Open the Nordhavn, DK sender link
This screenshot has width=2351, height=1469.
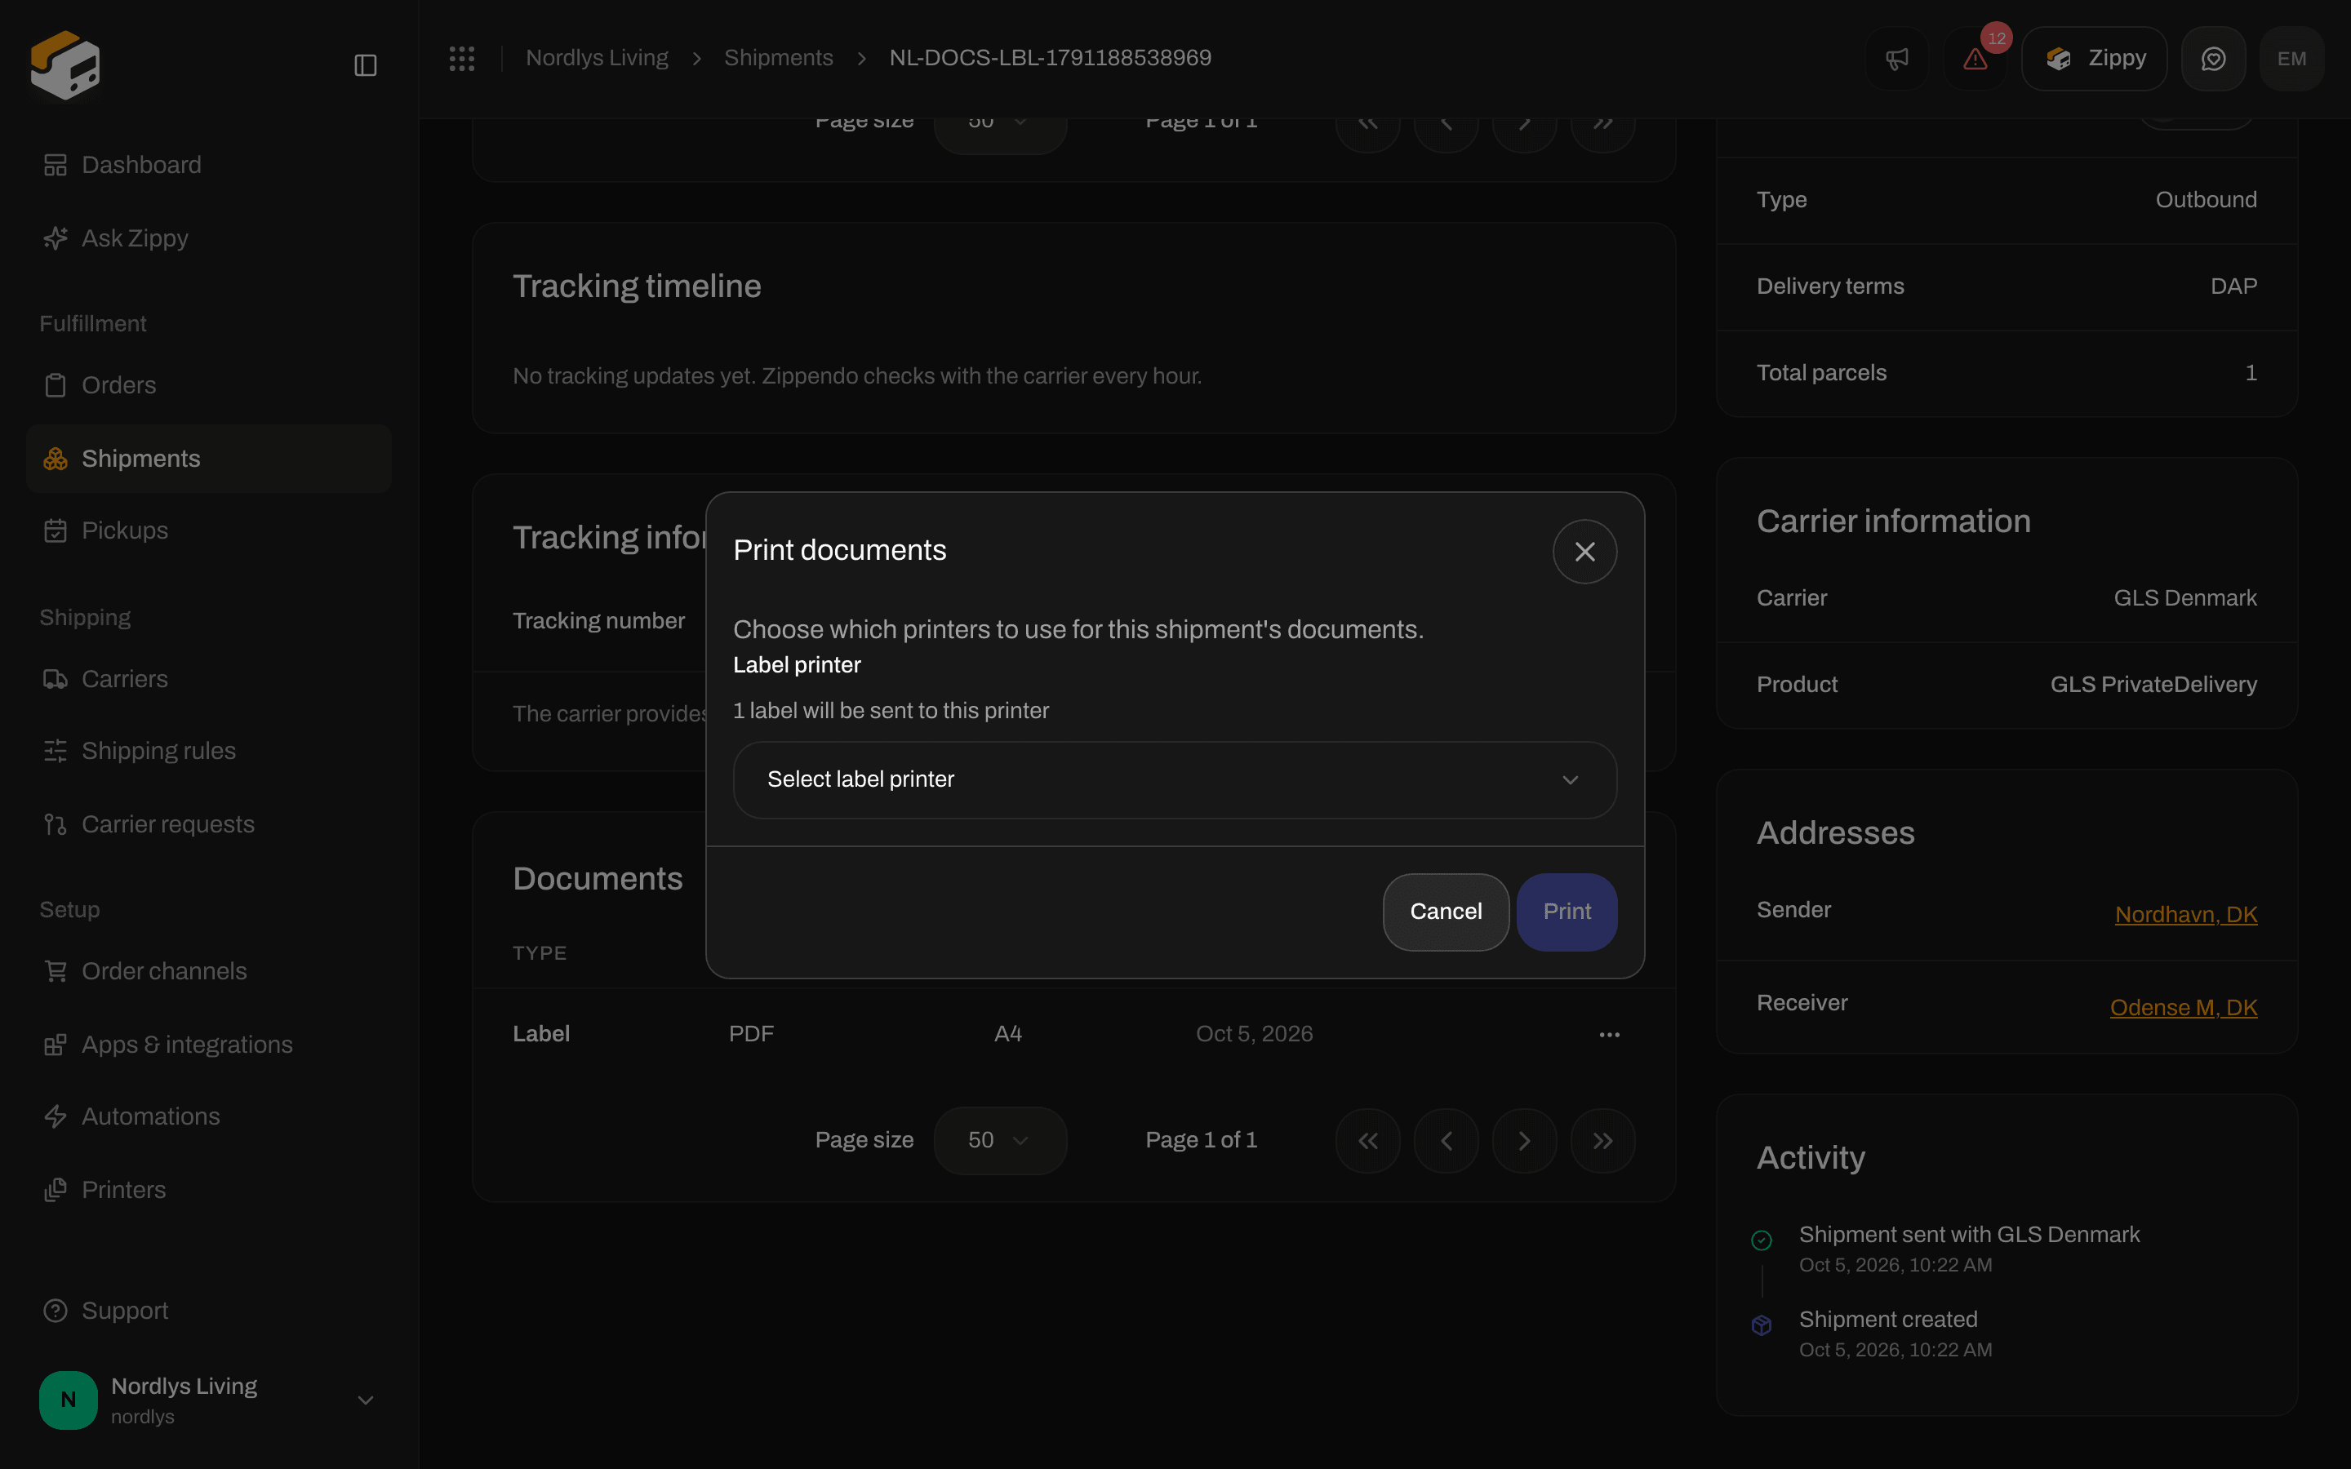tap(2186, 914)
